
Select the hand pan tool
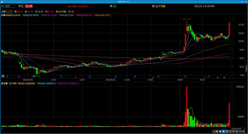(220, 131)
